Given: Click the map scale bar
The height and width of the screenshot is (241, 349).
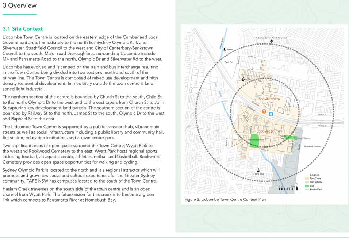Looking at the screenshot, I should coord(287,189).
